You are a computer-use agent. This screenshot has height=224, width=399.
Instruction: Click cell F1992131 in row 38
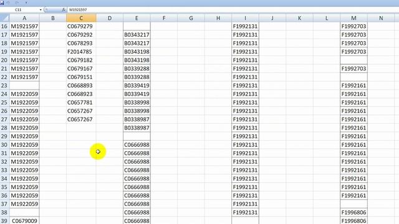tap(245, 212)
